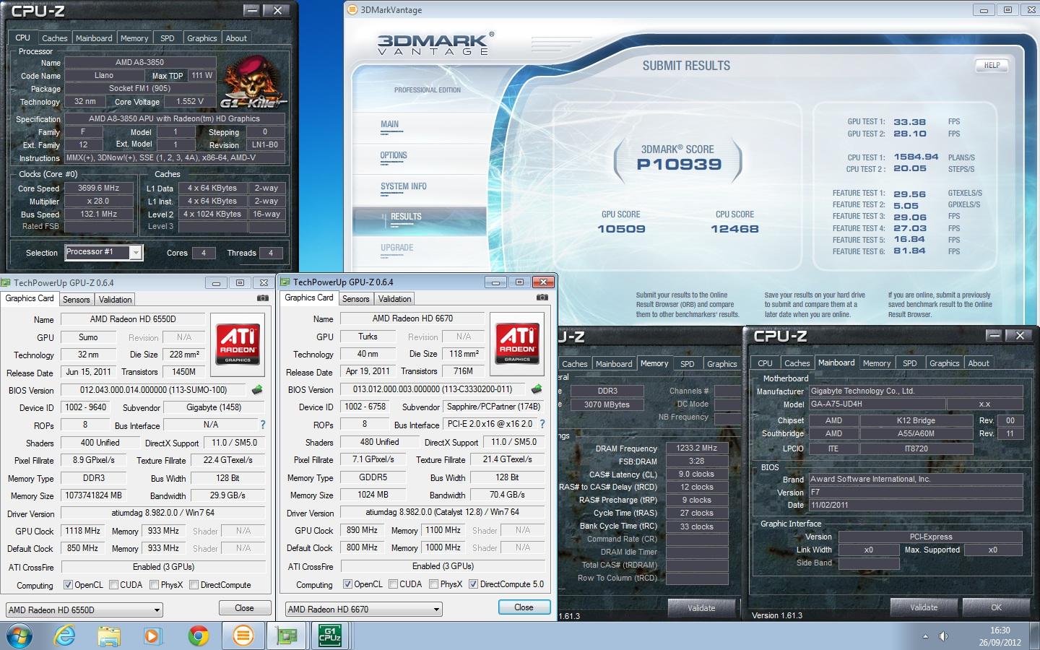Toggle PhysX checkbox in HD 6550D window
Image resolution: width=1040 pixels, height=650 pixels.
tap(155, 585)
